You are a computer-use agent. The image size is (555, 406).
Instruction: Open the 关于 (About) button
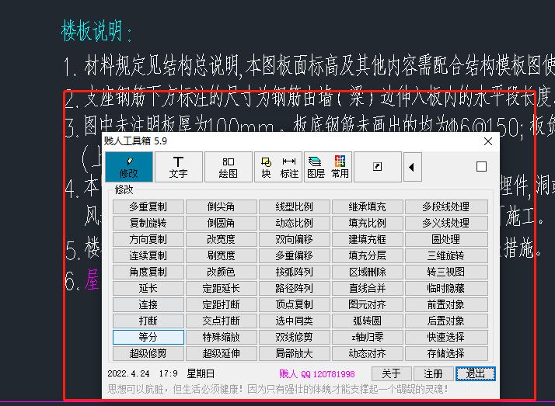click(x=392, y=373)
